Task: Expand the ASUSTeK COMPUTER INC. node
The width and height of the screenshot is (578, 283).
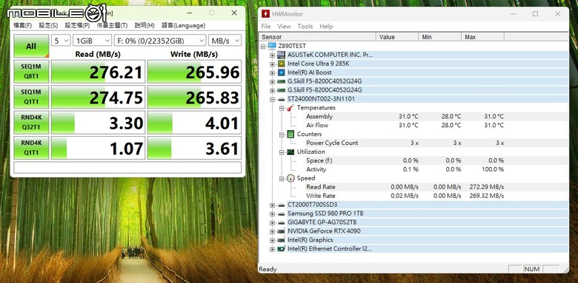Action: coord(272,55)
